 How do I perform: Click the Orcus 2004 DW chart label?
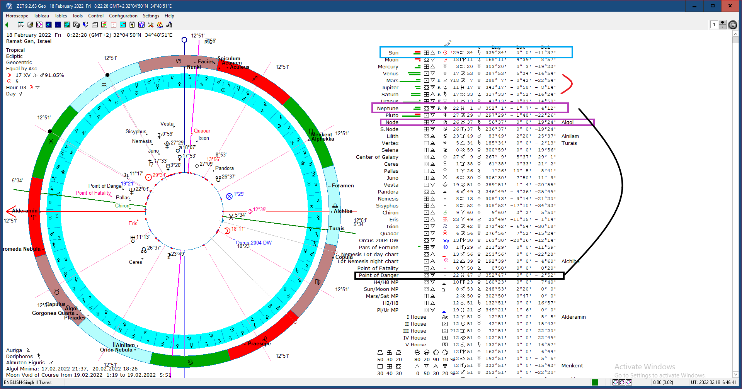[254, 243]
